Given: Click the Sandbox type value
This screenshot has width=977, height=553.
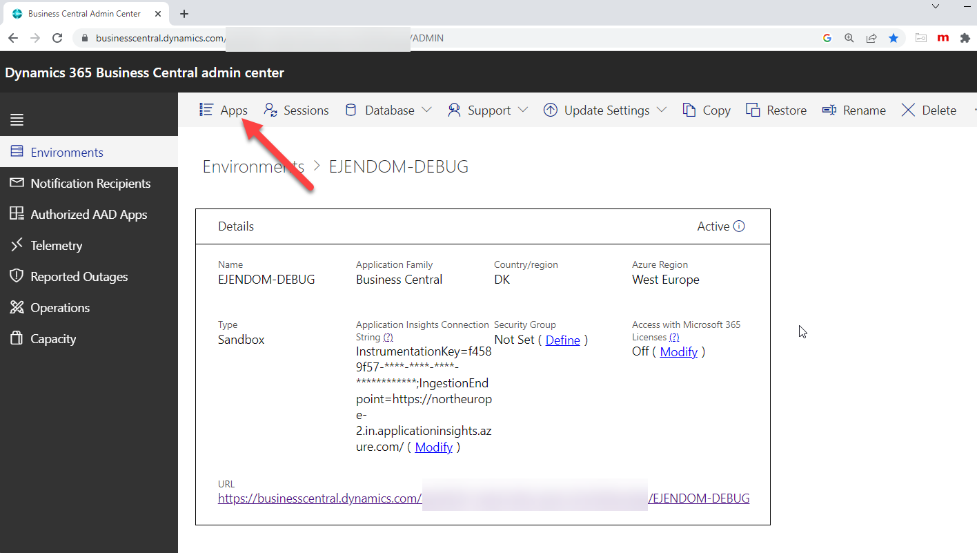Looking at the screenshot, I should [x=241, y=340].
